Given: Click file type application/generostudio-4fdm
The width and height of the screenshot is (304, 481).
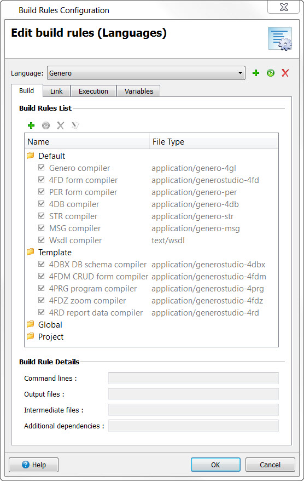Looking at the screenshot, I should 208,277.
